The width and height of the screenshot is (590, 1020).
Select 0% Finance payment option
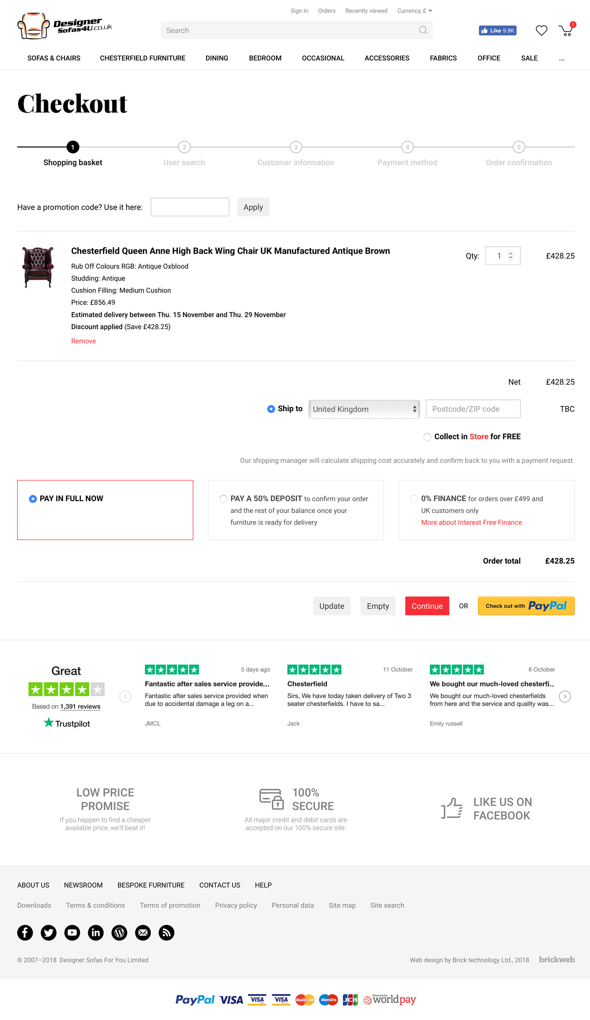coord(414,499)
